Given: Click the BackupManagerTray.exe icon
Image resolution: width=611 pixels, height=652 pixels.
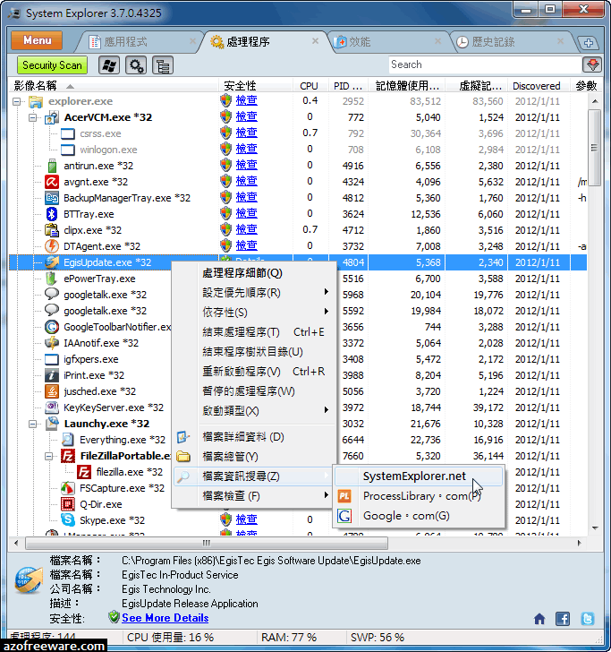Looking at the screenshot, I should point(52,198).
